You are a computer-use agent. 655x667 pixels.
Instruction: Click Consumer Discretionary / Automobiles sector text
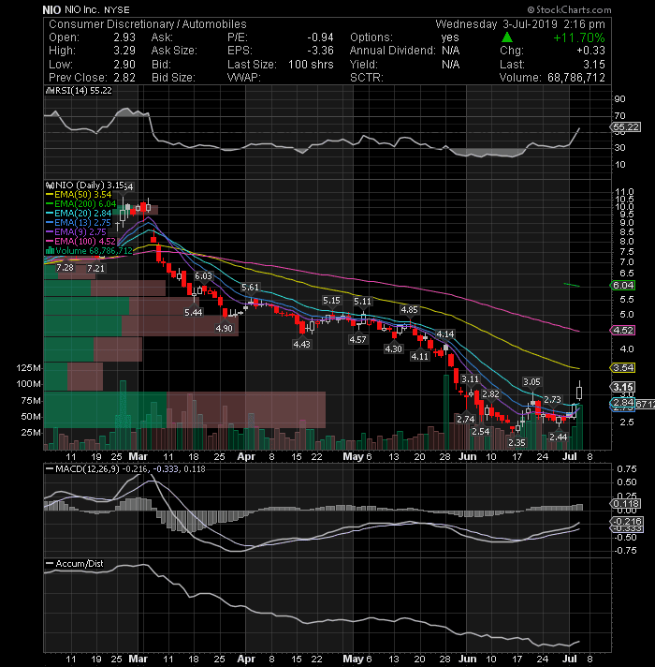tap(148, 24)
